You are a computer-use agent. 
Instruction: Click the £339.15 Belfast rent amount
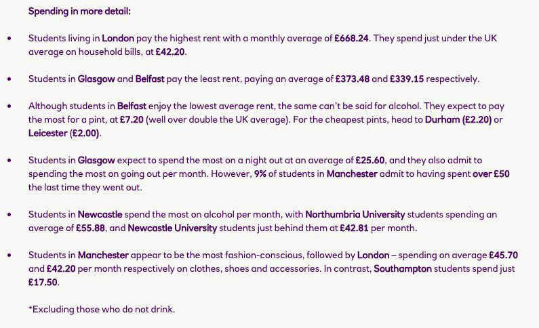pyautogui.click(x=407, y=79)
